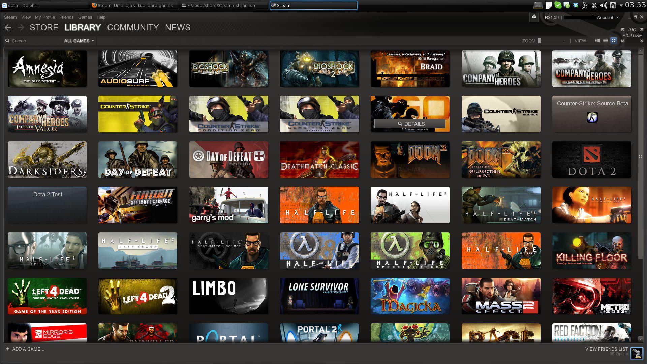
Task: Adjust the ZOOM slider handle
Action: tap(539, 41)
